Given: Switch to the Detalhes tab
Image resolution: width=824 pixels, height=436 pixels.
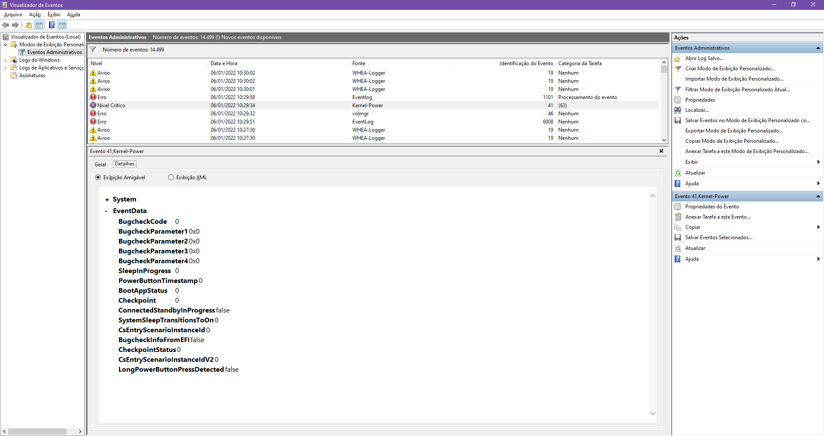Looking at the screenshot, I should (125, 164).
